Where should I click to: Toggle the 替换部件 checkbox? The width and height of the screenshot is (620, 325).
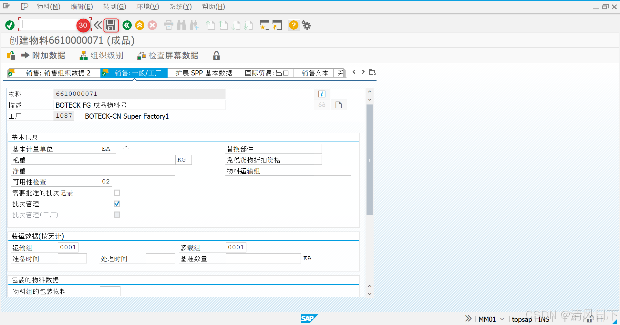pos(318,149)
